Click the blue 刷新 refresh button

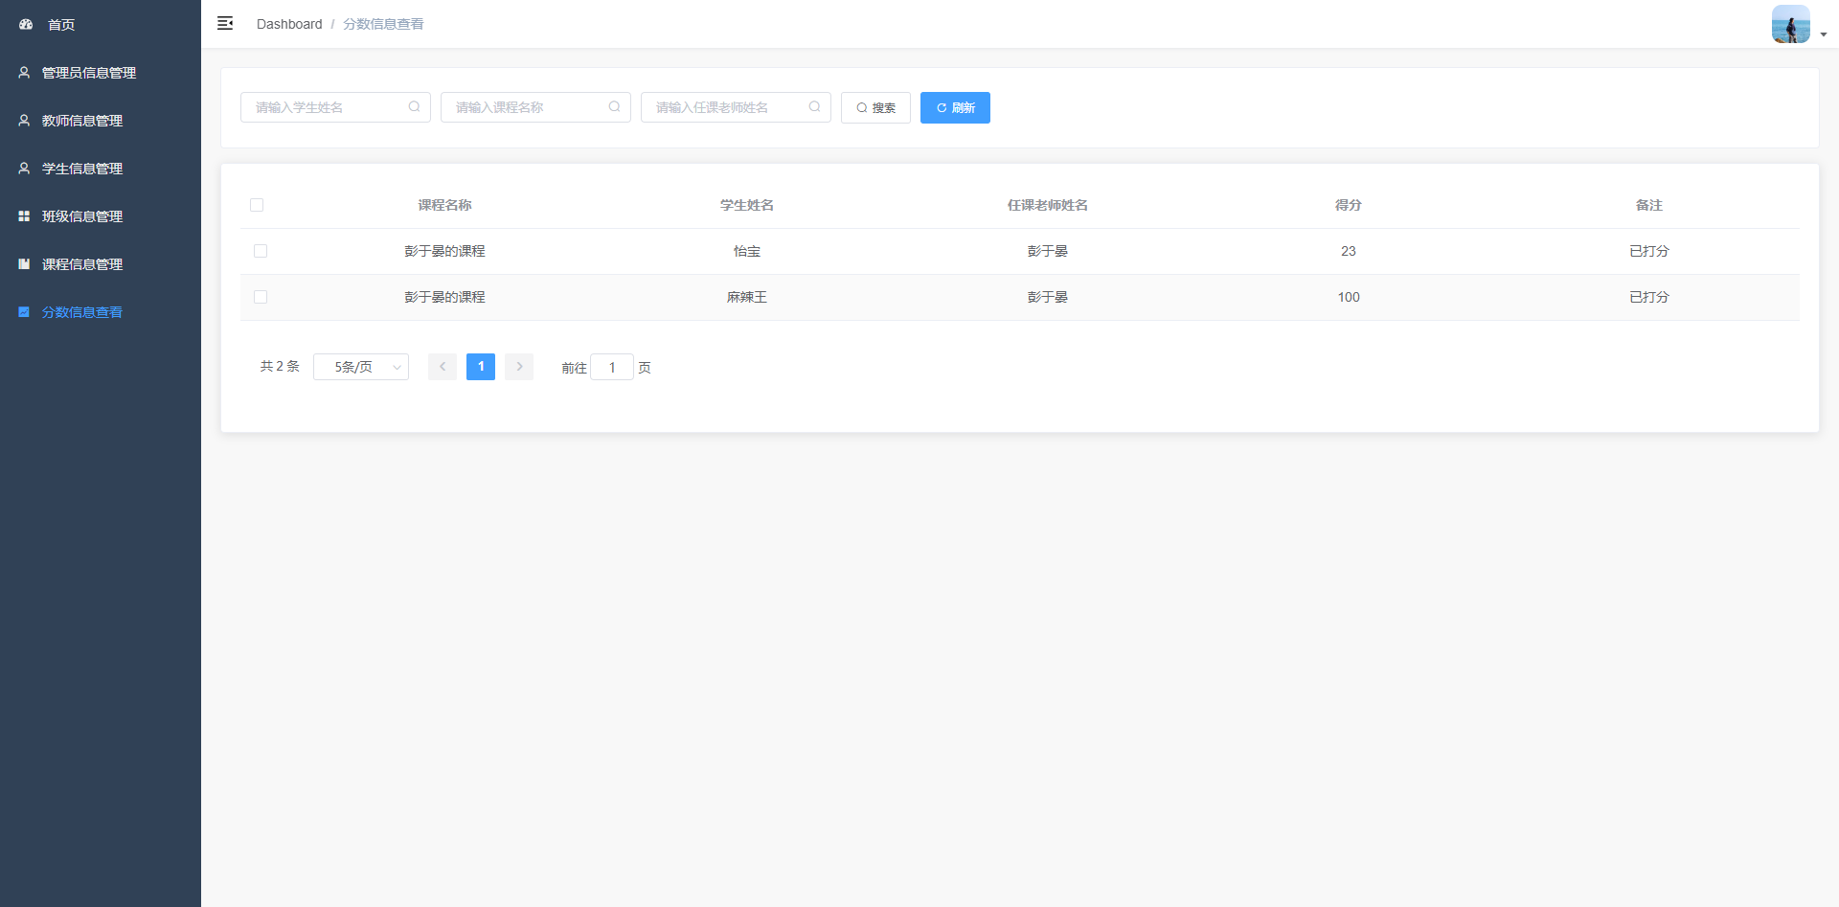pos(955,108)
